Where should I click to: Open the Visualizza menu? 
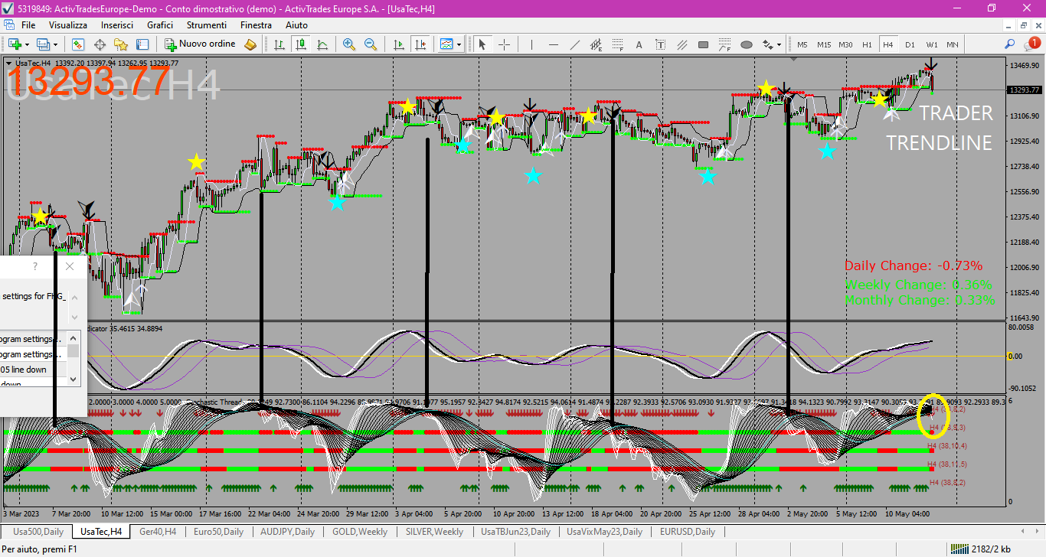(68, 25)
